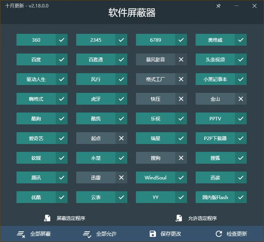Click the checkmark beside 奥格威
This screenshot has height=242, width=264.
coord(241,40)
